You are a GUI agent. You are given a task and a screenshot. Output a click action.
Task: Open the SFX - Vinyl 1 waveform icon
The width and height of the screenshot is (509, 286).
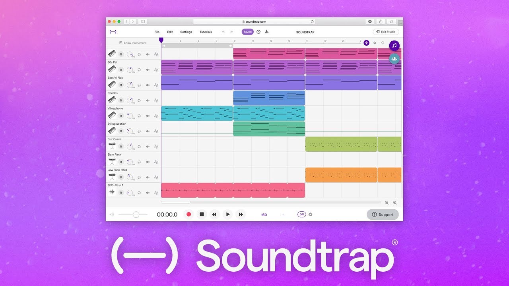[x=112, y=192]
